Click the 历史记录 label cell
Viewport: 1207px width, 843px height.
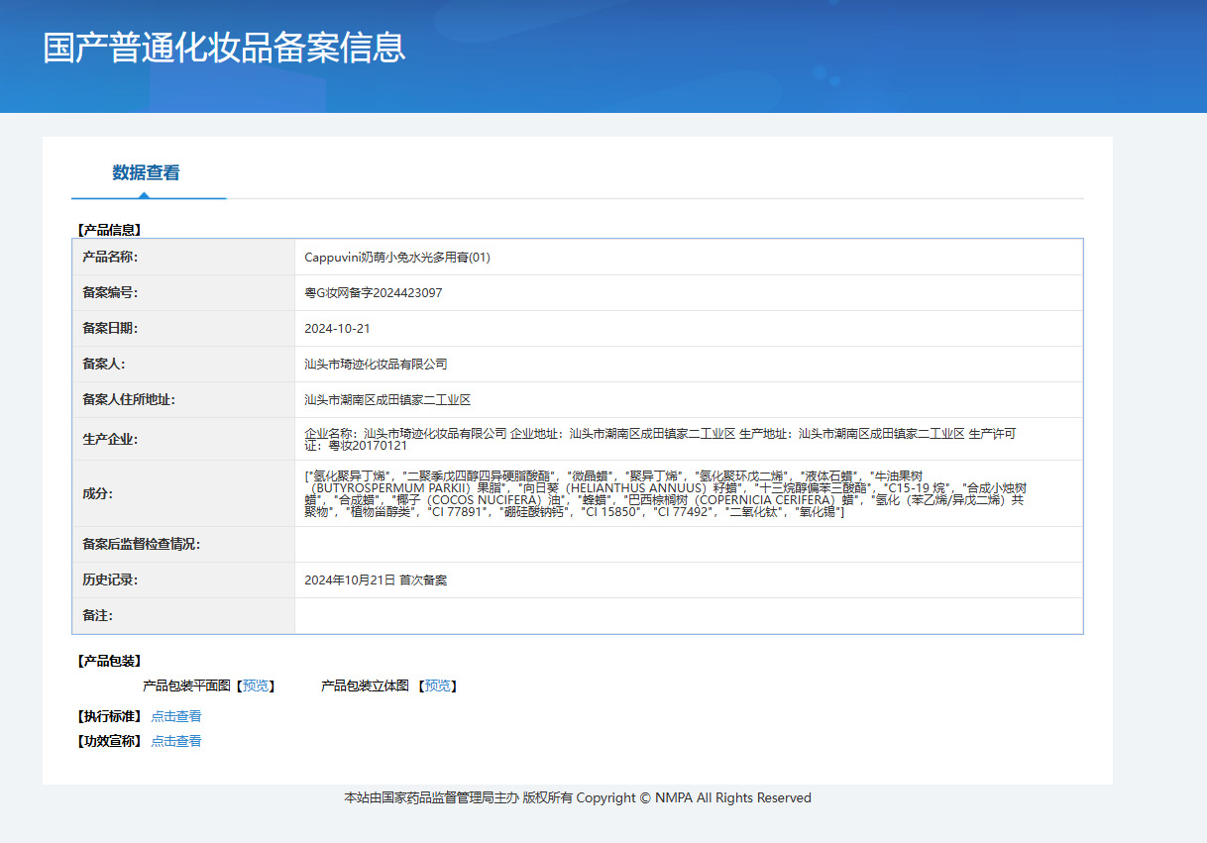(x=183, y=580)
